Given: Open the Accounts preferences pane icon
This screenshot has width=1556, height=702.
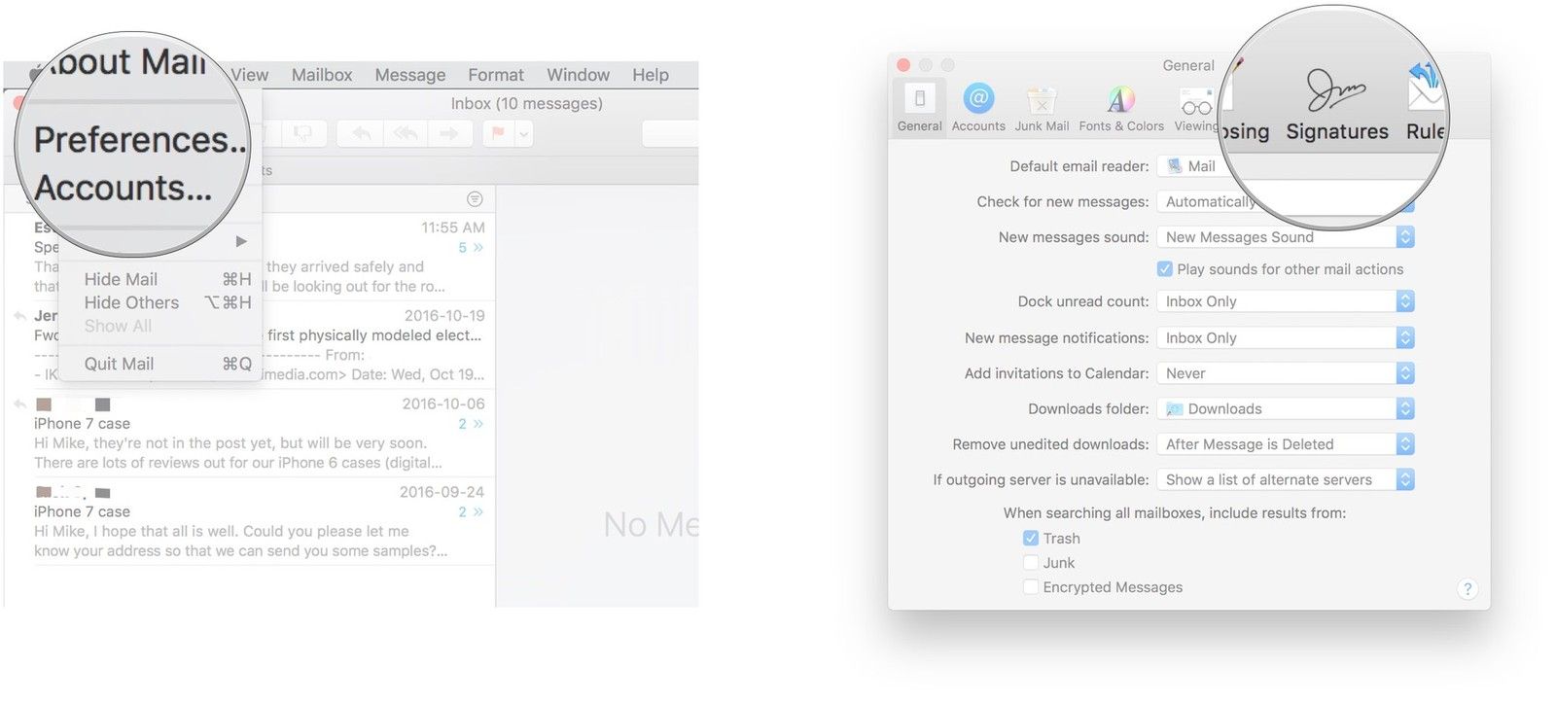Looking at the screenshot, I should [x=978, y=107].
